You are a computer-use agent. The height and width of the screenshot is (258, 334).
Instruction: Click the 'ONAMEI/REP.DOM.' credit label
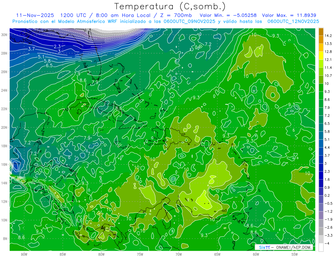coord(294,247)
